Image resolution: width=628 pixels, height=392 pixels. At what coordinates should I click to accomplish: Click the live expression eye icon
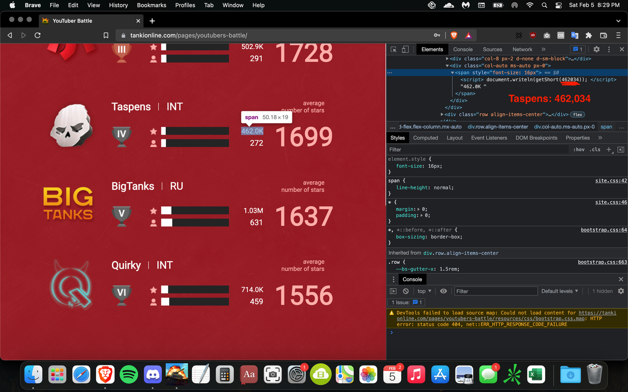pos(444,291)
